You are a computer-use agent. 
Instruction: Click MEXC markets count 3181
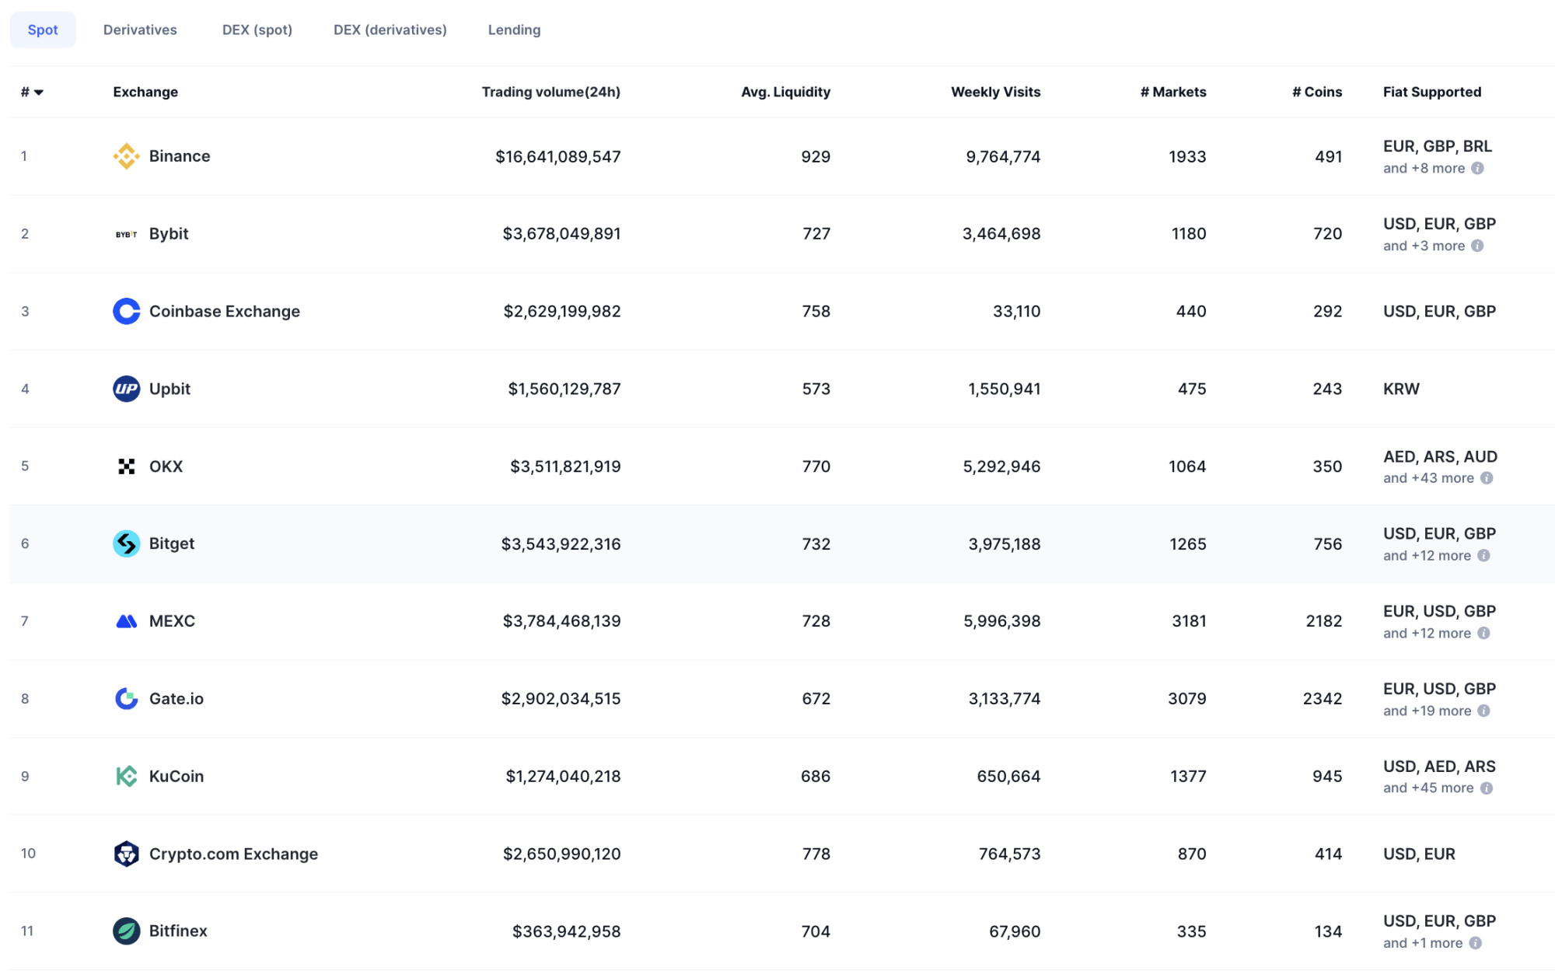coord(1189,621)
